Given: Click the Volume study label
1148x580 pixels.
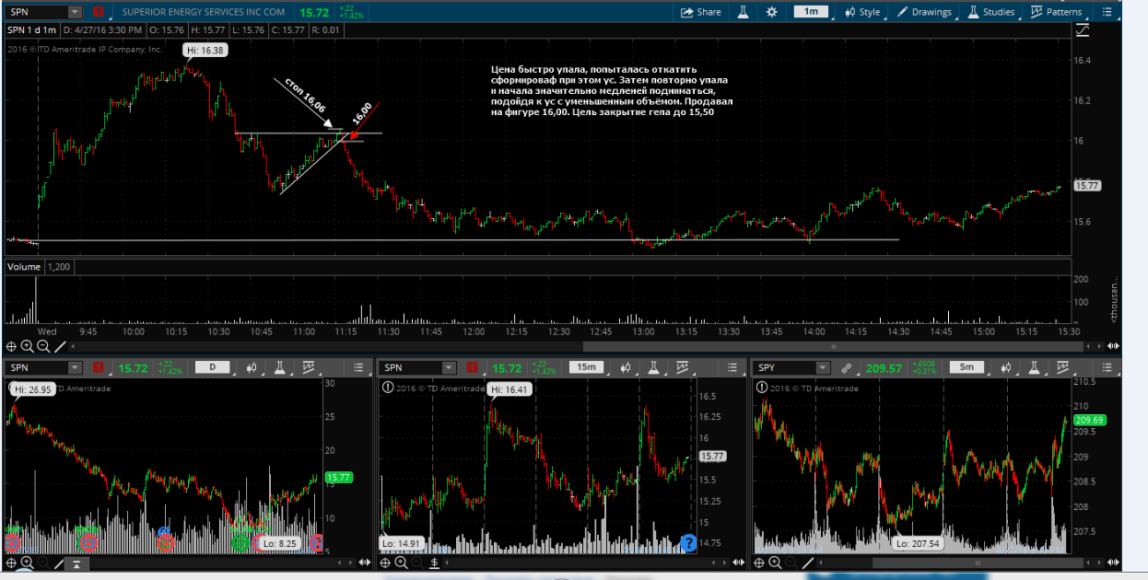Looking at the screenshot, I should click(24, 266).
